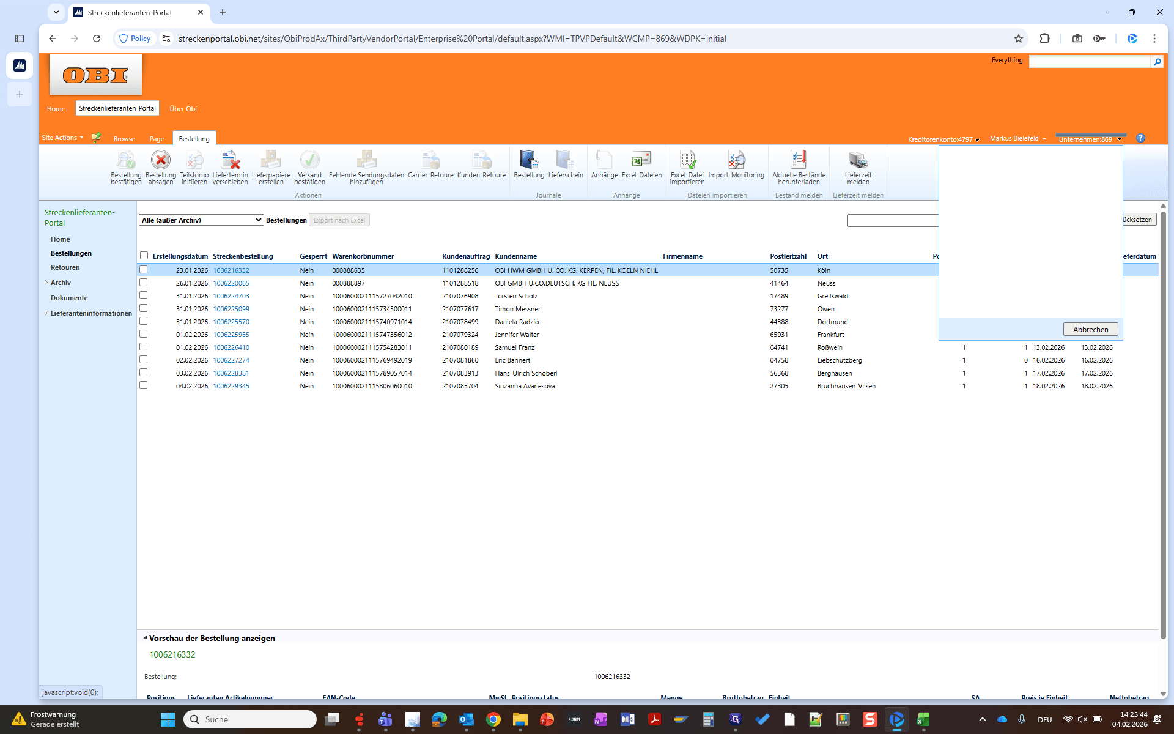Click the Abbrechen button
This screenshot has height=734, width=1174.
point(1090,329)
